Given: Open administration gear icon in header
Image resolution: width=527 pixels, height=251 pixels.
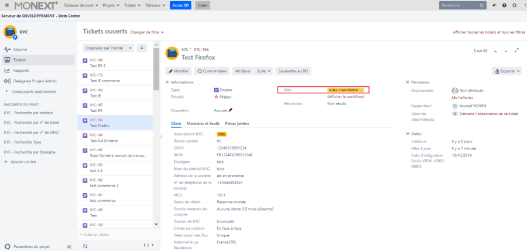Looking at the screenshot, I should (514, 5).
